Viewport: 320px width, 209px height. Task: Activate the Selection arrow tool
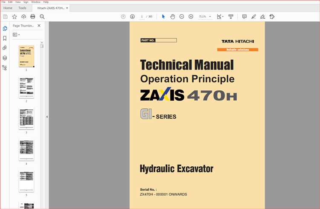[x=163, y=17]
